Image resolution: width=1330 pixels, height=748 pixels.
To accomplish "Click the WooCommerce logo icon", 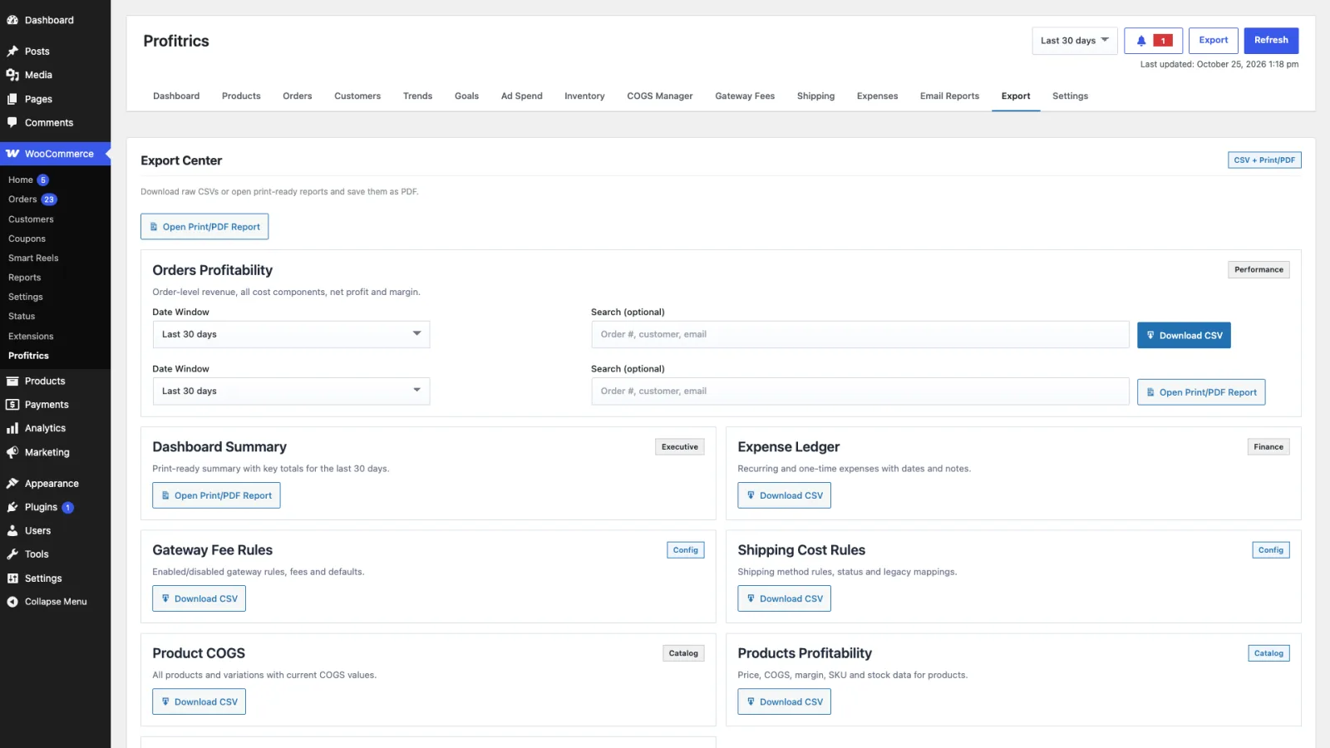I will pyautogui.click(x=12, y=154).
